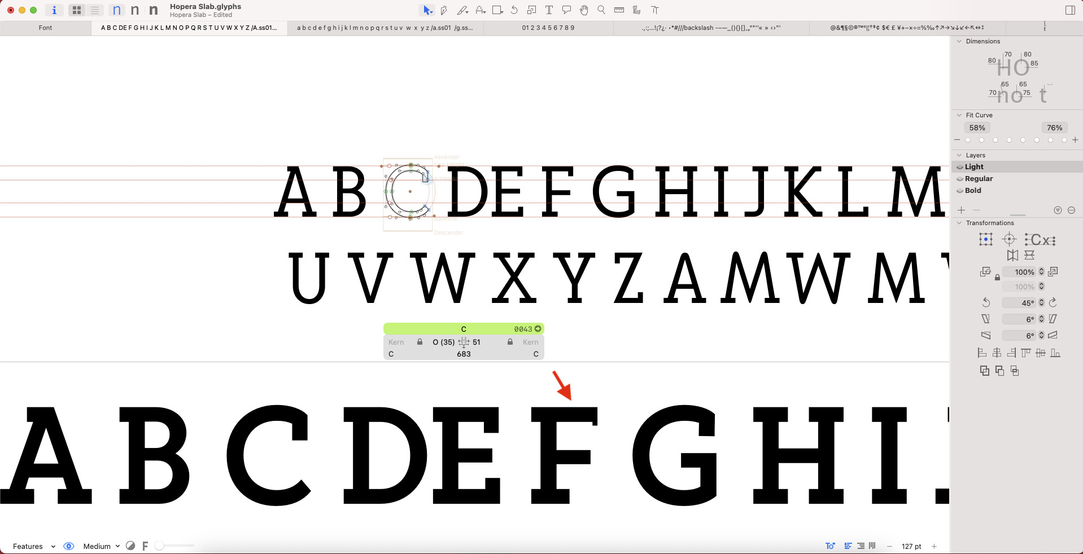Toggle the right sidebar panel
The image size is (1083, 554).
[1070, 10]
